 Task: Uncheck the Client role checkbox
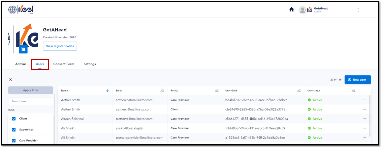(14, 119)
